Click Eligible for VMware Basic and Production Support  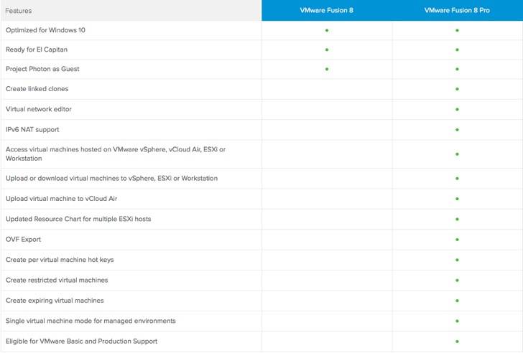81,341
